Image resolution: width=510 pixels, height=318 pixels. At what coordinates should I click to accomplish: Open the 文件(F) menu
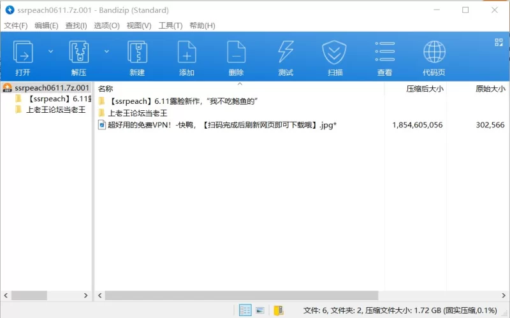(15, 25)
